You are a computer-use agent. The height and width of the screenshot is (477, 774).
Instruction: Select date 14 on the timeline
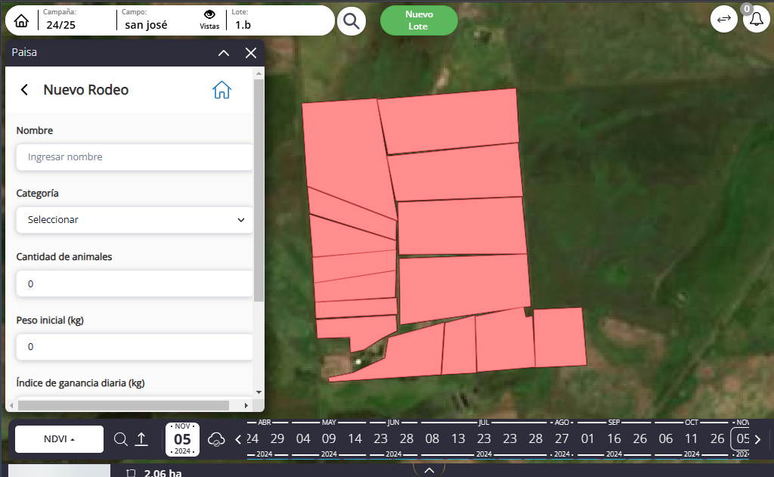pos(355,438)
